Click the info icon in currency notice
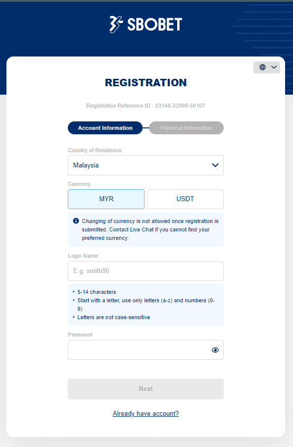The height and width of the screenshot is (447, 293). pos(76,221)
